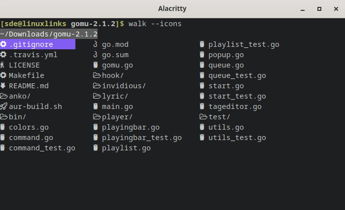
Task: Click the folder icon beside hook/
Action: point(97,75)
